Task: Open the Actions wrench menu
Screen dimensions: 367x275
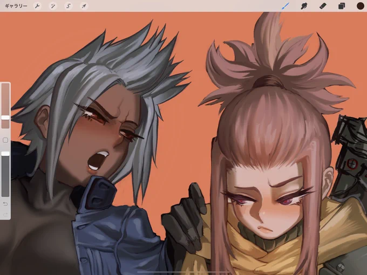Action: click(37, 6)
